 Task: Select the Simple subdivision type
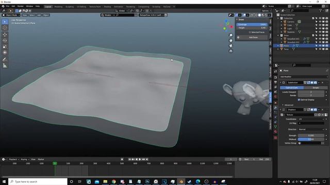(x=316, y=88)
